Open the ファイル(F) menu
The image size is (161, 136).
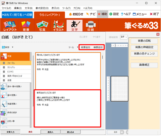(x=6, y=8)
